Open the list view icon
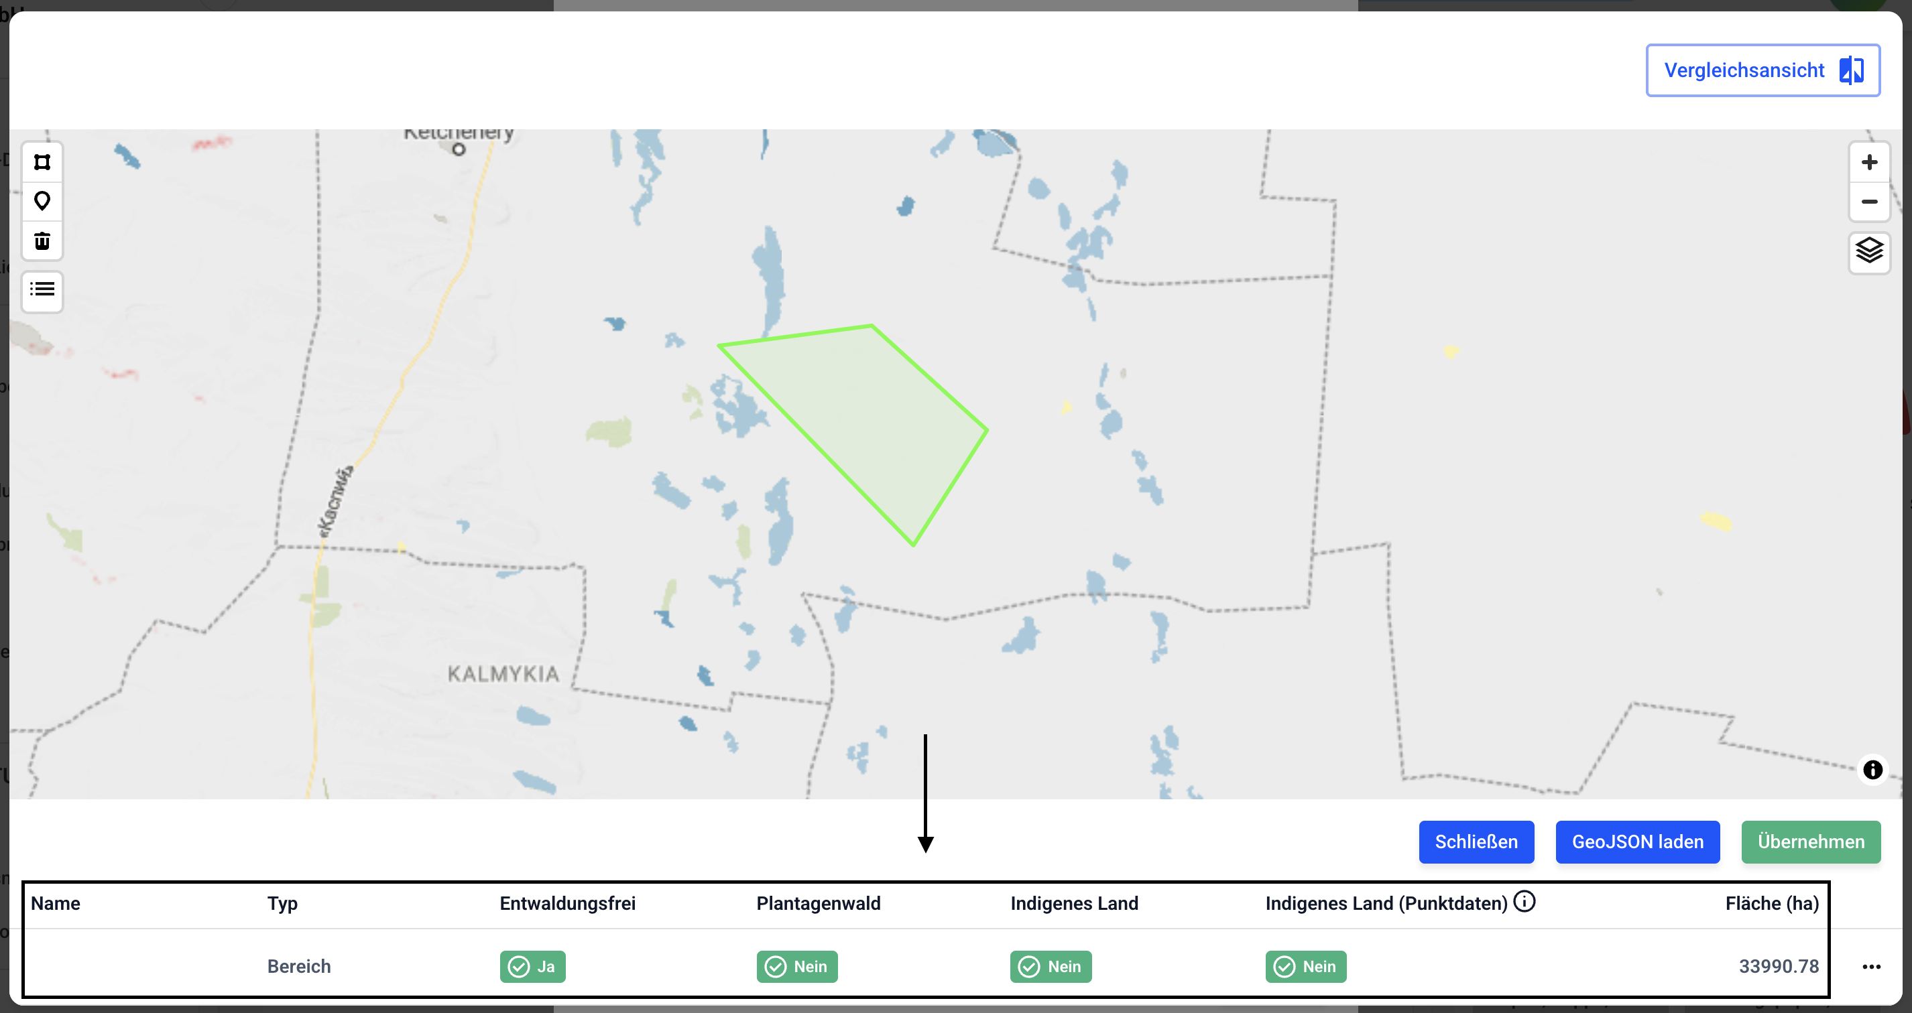The width and height of the screenshot is (1912, 1013). (x=42, y=289)
